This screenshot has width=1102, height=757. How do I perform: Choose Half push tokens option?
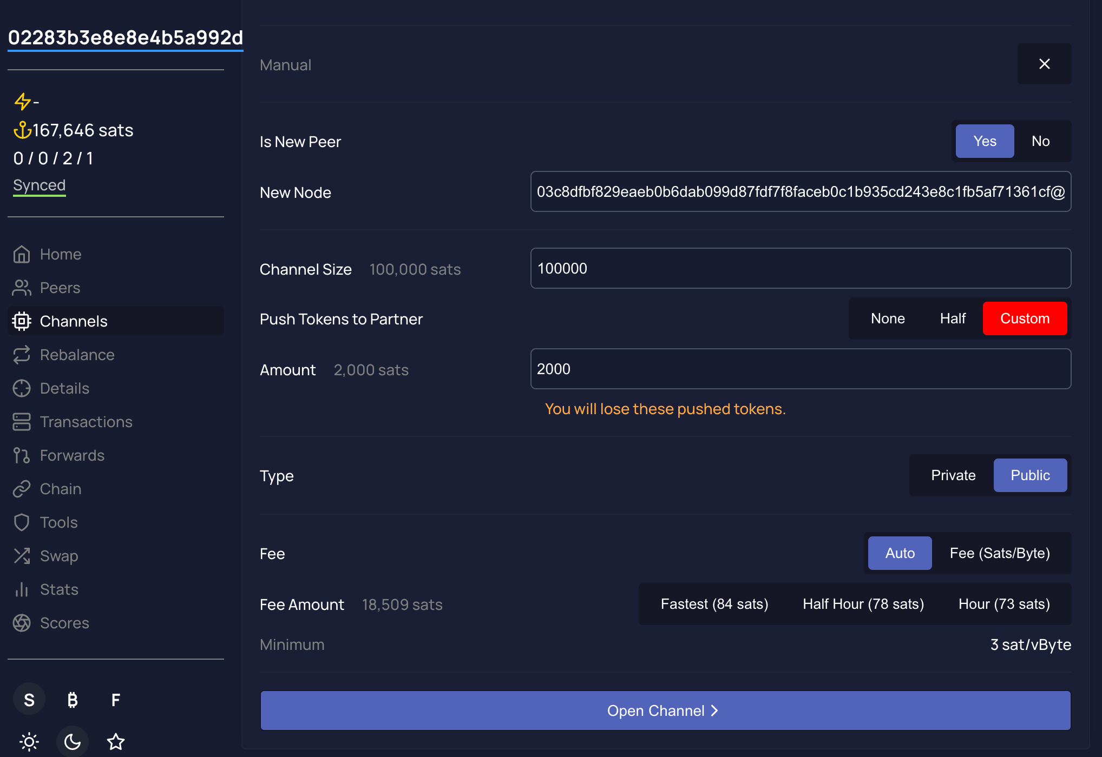click(953, 318)
